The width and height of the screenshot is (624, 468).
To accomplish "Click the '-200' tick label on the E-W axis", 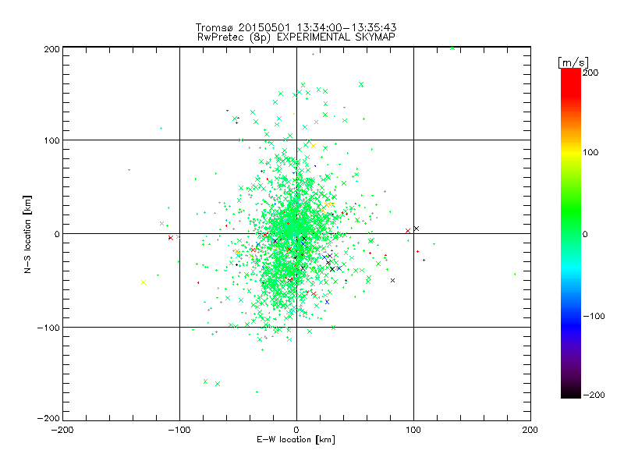I will point(62,431).
